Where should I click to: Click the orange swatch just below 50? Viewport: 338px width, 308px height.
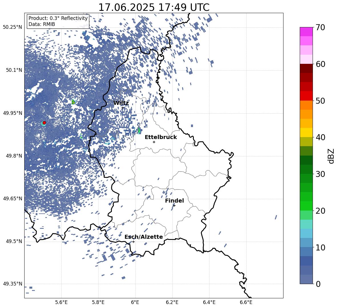point(306,105)
